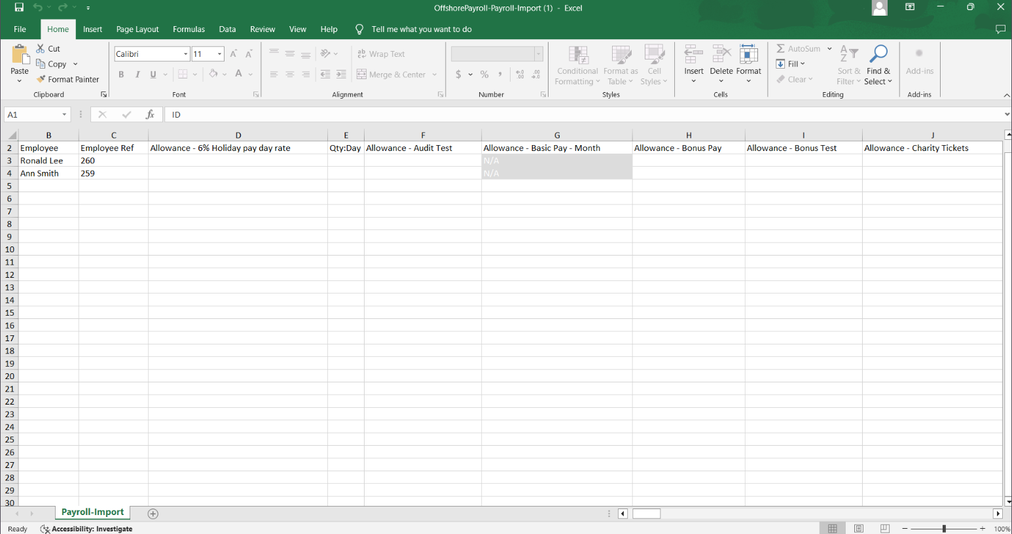Open Cell Styles gallery

(x=654, y=65)
